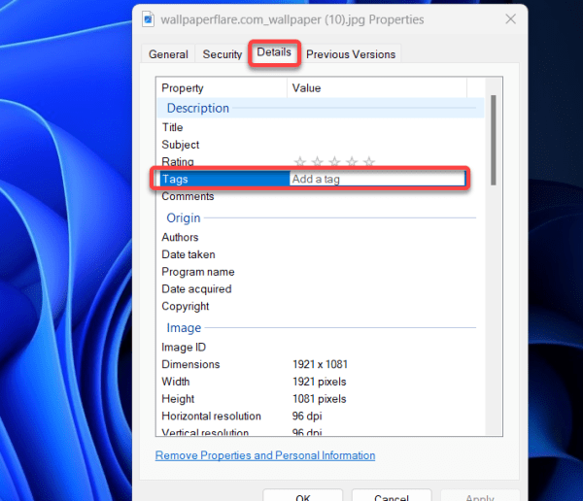Image resolution: width=583 pixels, height=501 pixels.
Task: Select the Program name property row
Action: (320, 272)
